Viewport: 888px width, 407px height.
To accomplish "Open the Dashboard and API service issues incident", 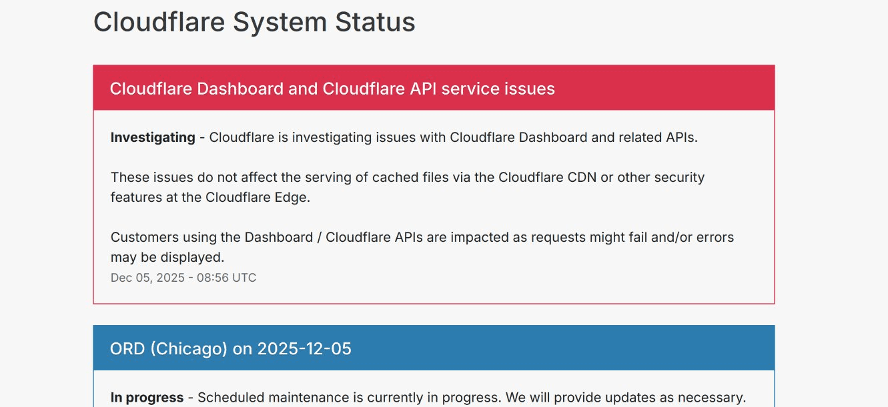I will (x=332, y=89).
